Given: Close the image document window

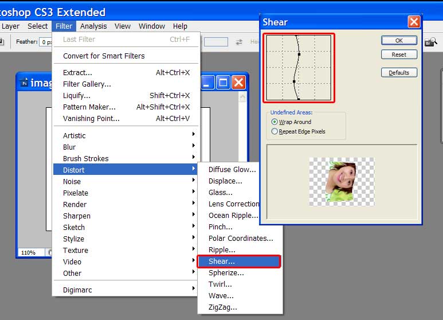Looking at the screenshot, I should [239, 83].
